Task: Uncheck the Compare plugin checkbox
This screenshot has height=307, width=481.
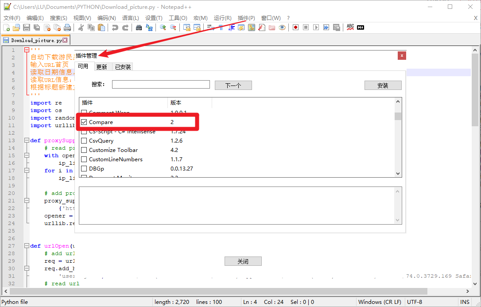Action: [x=84, y=122]
